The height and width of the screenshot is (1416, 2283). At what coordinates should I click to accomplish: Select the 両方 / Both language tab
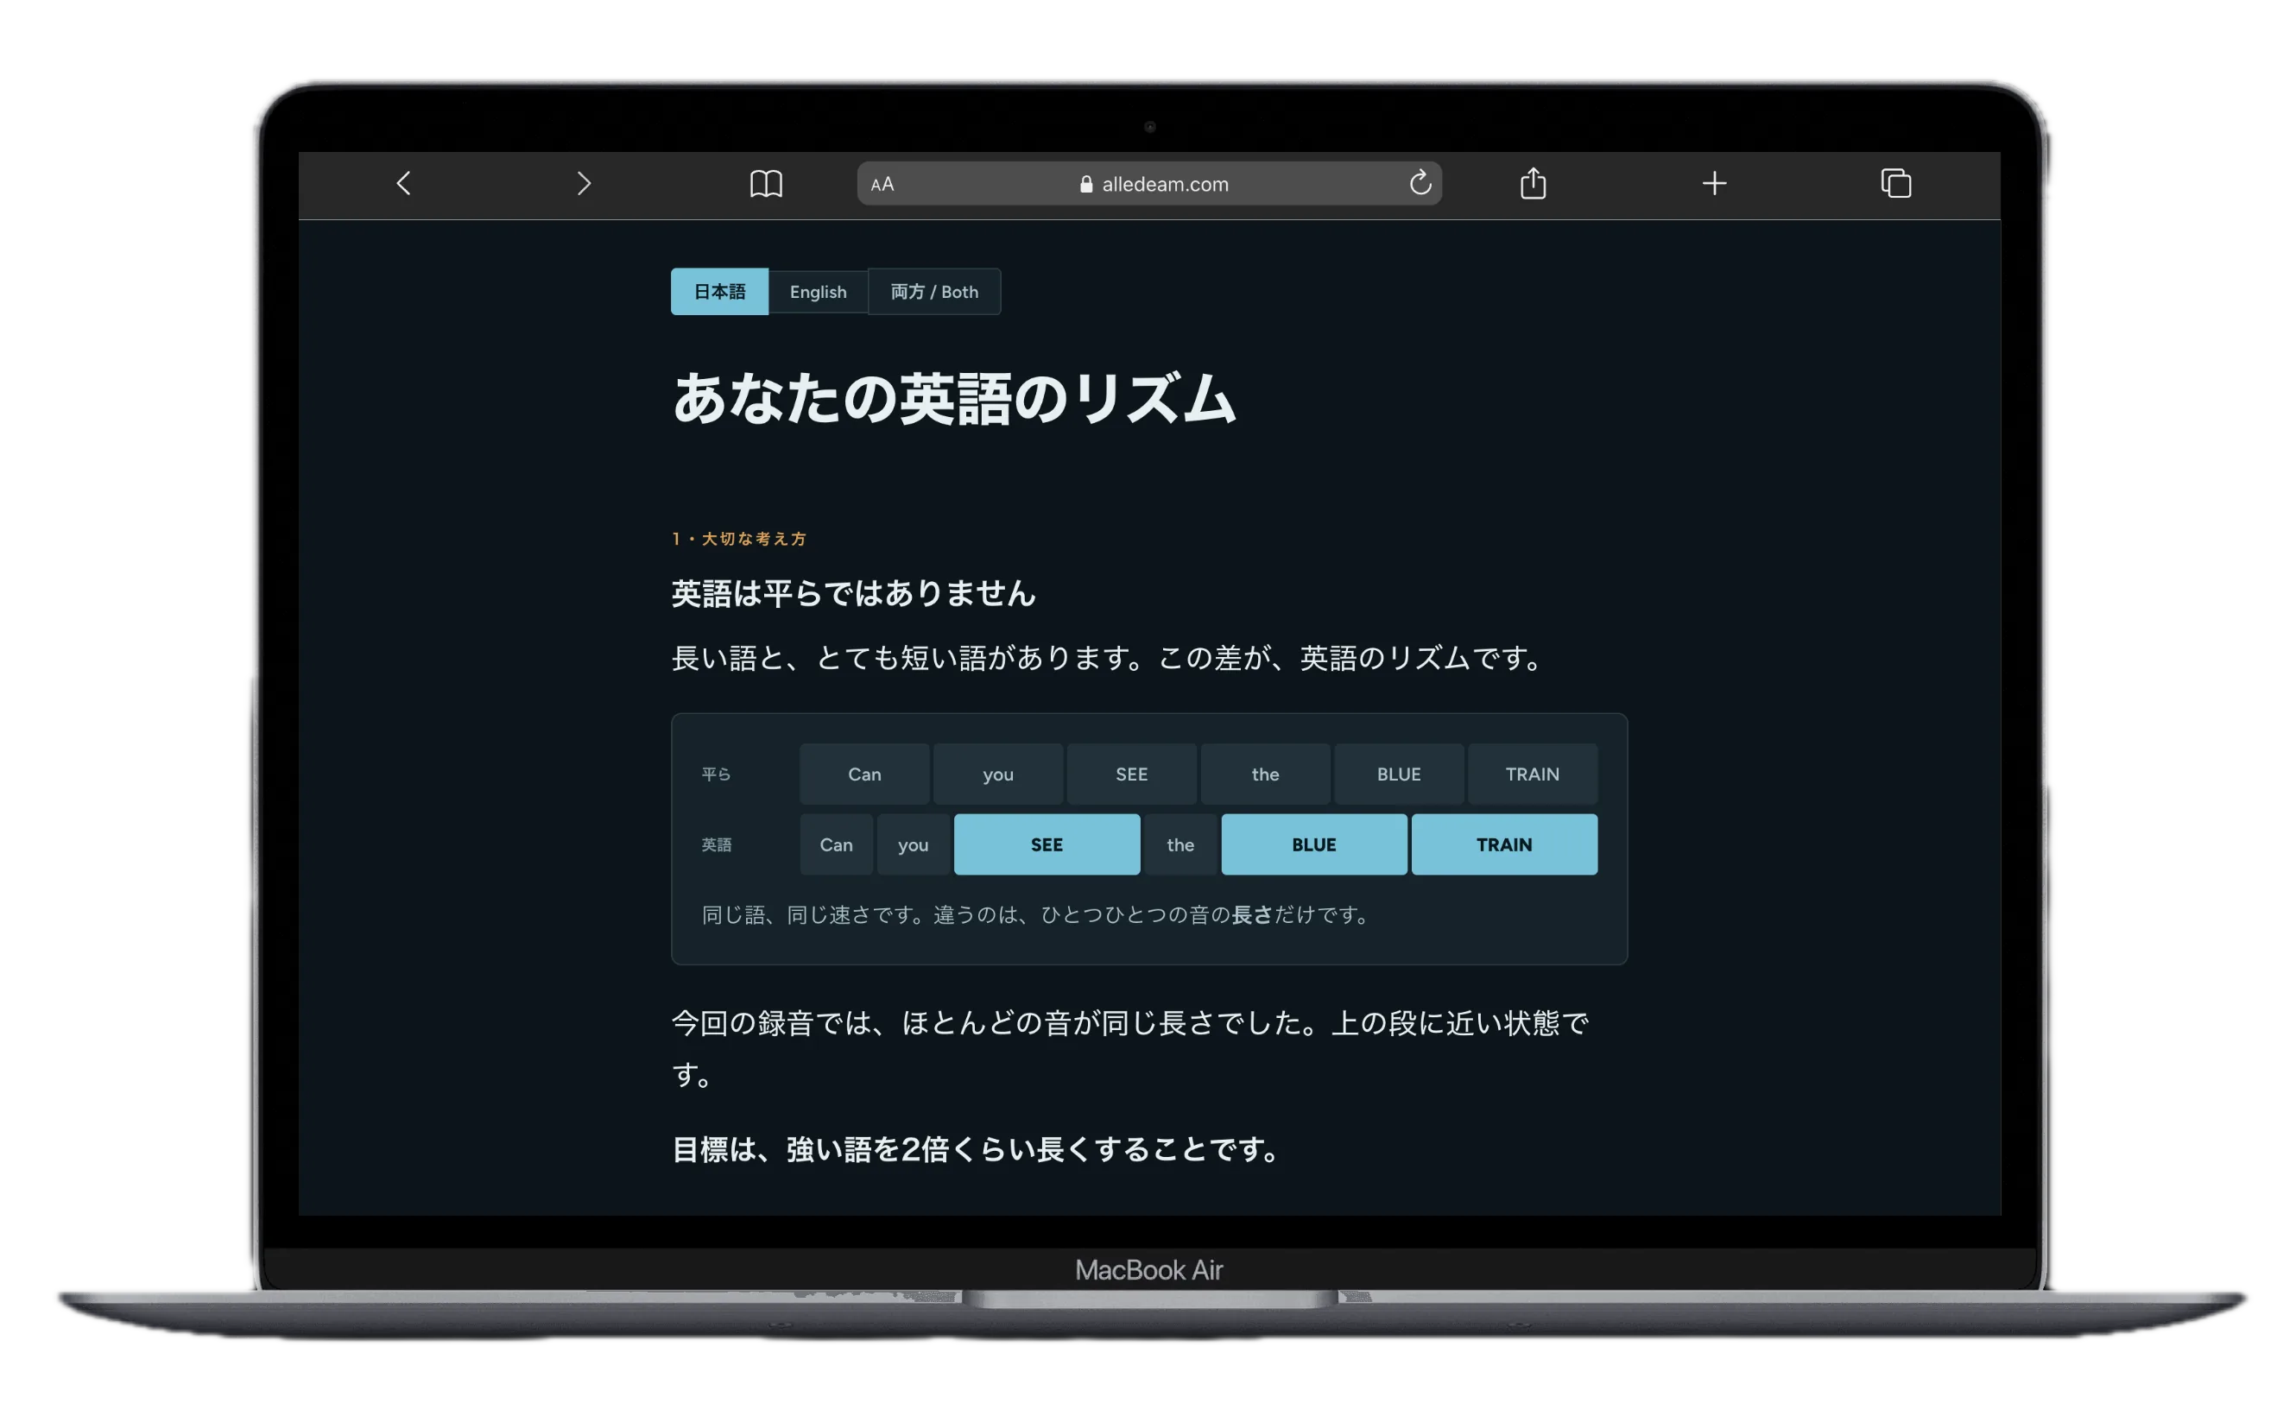coord(933,291)
